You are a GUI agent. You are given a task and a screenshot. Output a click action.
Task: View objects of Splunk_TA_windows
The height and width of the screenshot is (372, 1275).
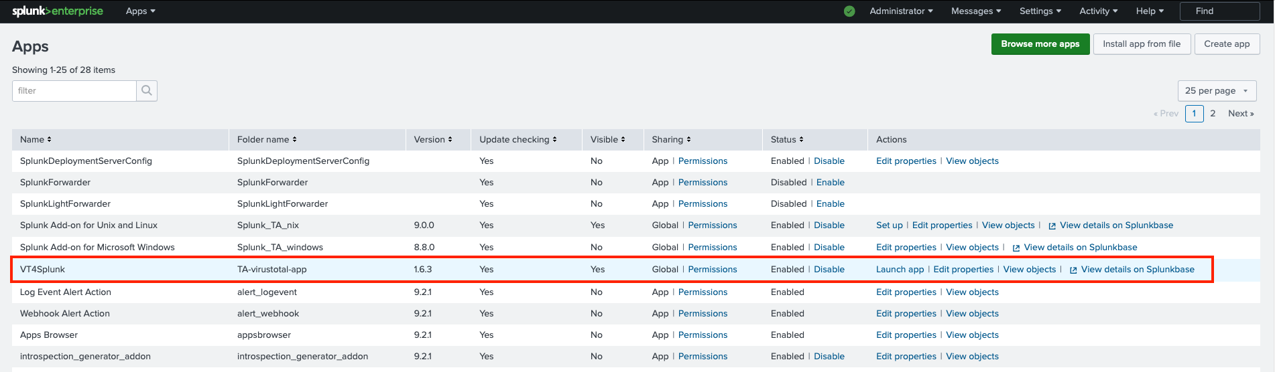[972, 248]
